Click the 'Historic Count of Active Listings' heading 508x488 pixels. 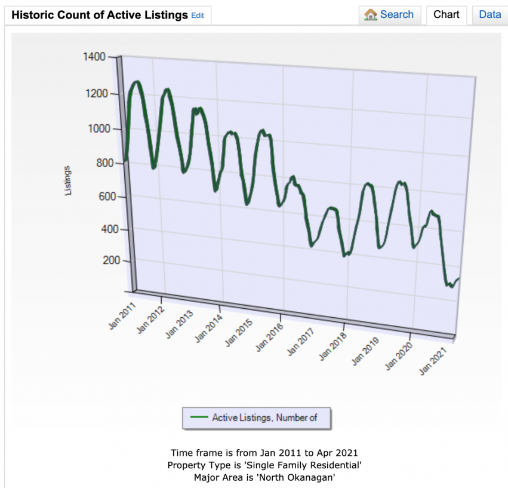(x=100, y=15)
